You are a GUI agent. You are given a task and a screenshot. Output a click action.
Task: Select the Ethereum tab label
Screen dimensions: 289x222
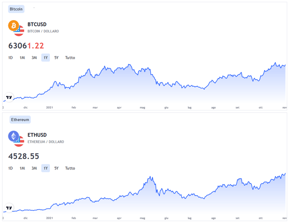[x=20, y=120]
